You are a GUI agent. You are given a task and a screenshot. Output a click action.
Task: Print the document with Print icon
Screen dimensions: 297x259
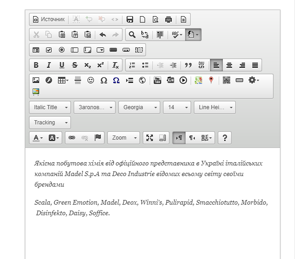coord(168,19)
